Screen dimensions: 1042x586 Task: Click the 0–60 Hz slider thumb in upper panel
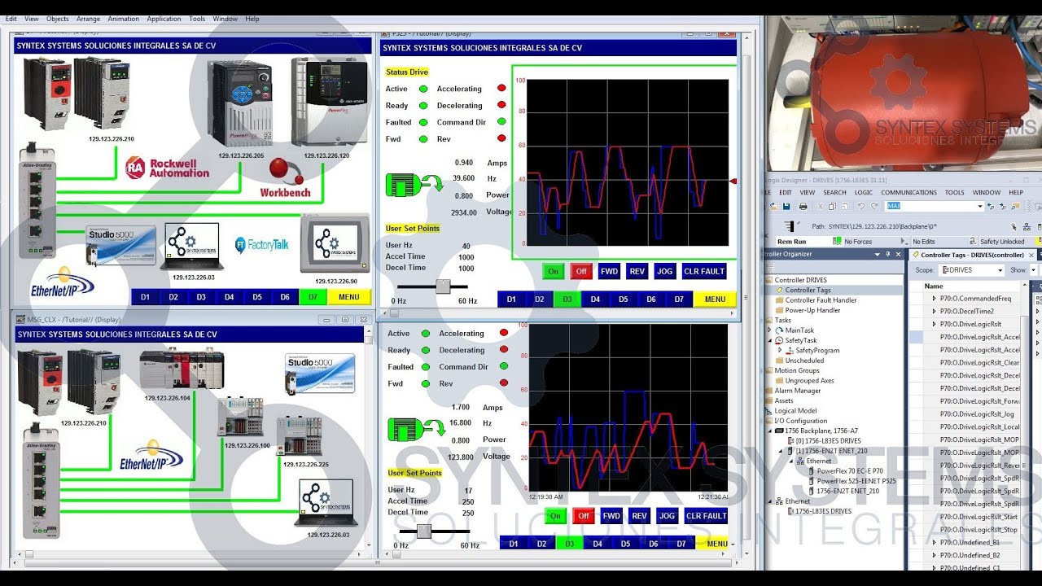click(x=443, y=286)
